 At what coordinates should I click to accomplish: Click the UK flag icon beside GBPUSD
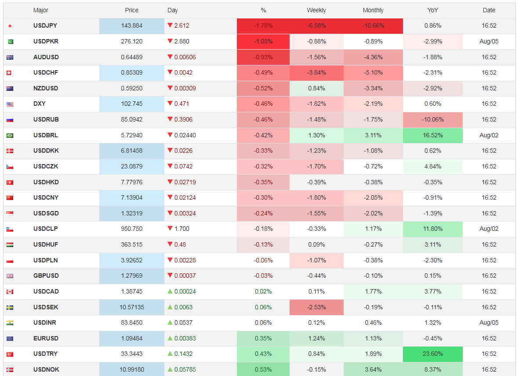click(x=10, y=276)
